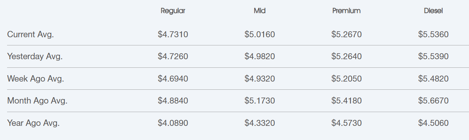The width and height of the screenshot is (469, 140).
Task: Click week ago Mid price $4.9320
Action: 259,79
